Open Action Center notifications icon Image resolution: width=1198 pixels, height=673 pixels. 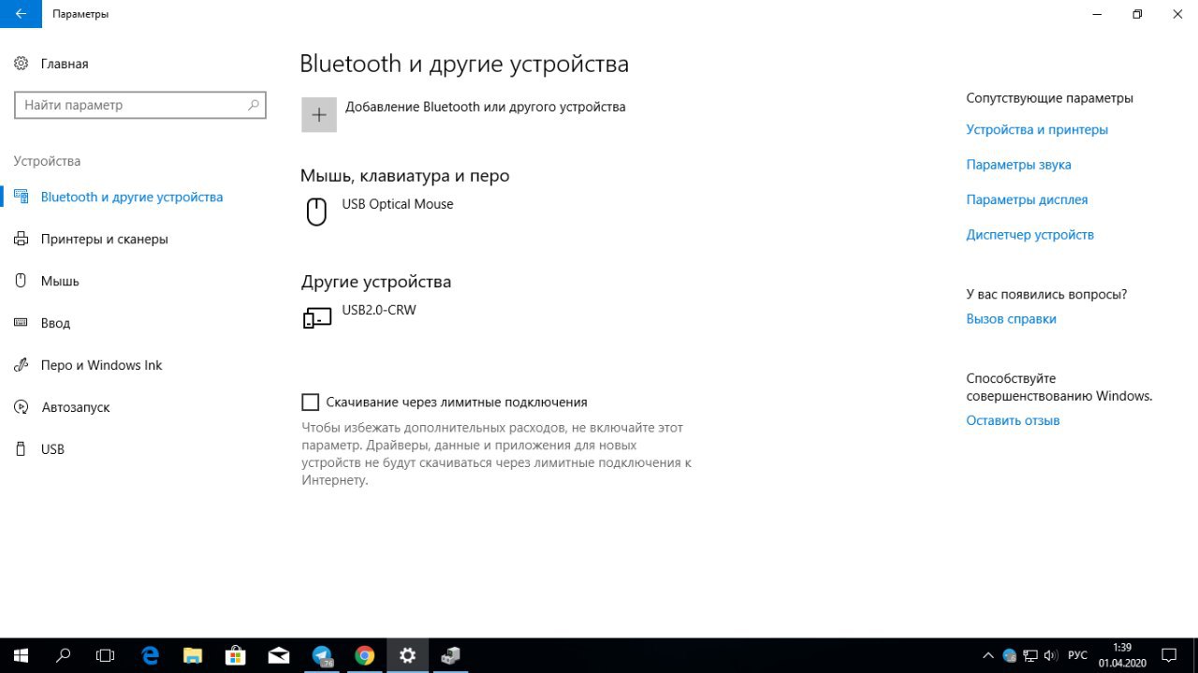[x=1169, y=655]
